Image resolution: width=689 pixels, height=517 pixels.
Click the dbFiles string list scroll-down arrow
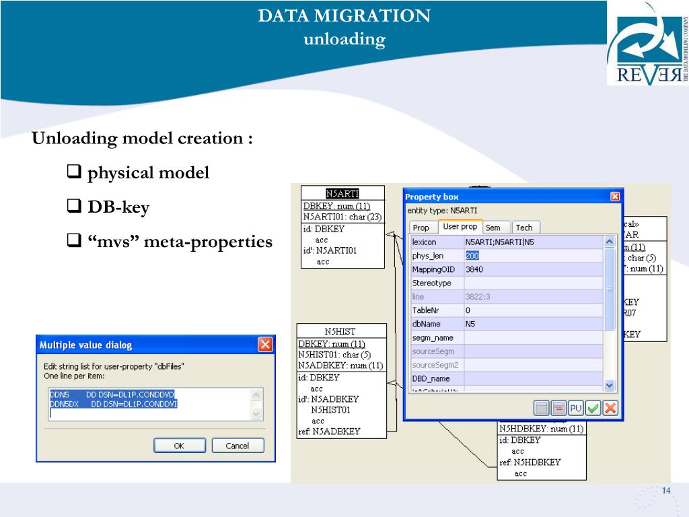coord(256,414)
